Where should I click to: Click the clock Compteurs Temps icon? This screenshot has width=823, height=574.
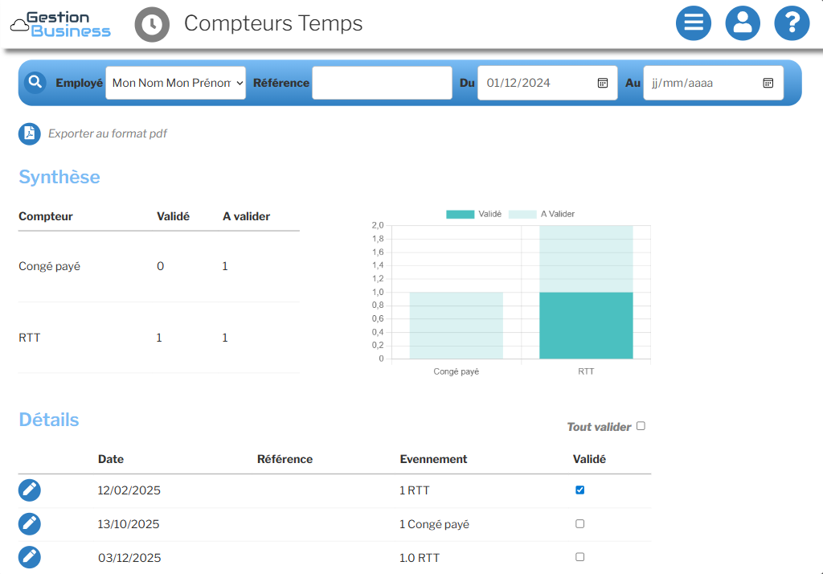point(152,25)
